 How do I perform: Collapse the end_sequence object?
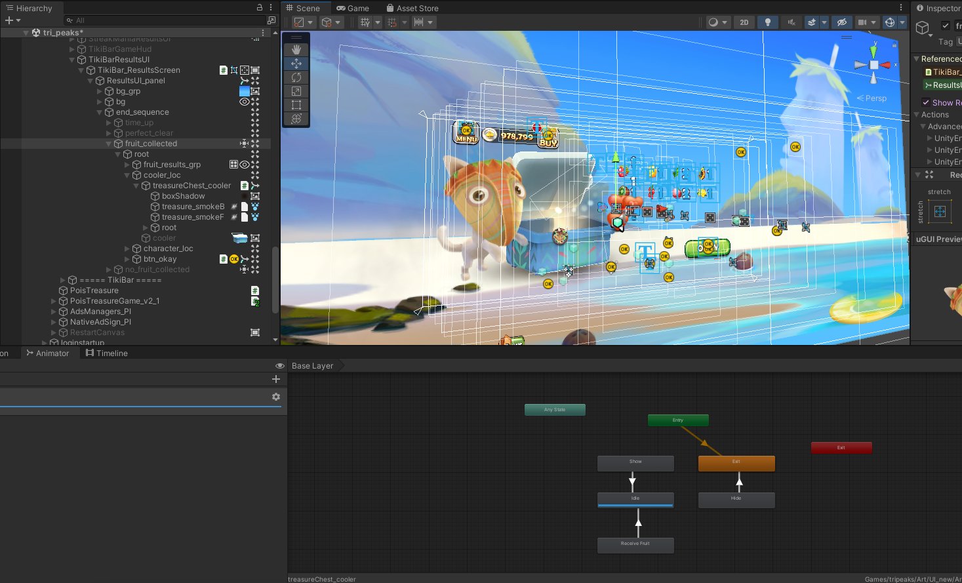point(100,112)
